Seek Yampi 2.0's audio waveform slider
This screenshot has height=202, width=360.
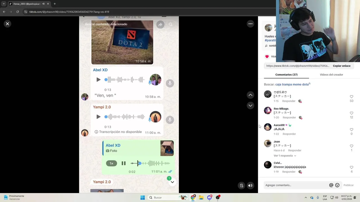(125, 117)
